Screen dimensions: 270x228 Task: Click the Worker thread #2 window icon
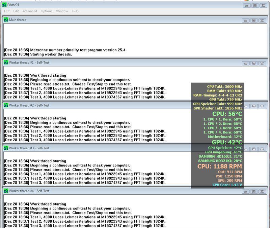click(x=6, y=105)
